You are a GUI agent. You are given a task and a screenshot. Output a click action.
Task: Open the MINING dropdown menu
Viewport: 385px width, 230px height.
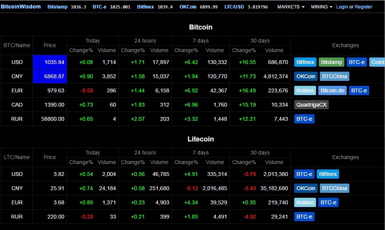[x=321, y=7]
